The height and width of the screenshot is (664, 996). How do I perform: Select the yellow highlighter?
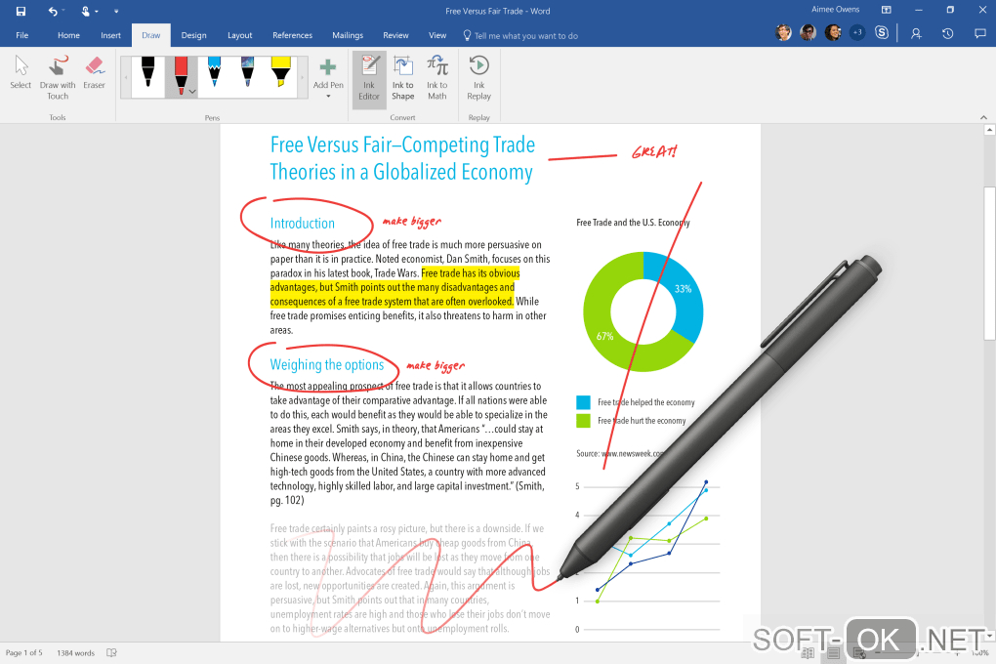coord(281,72)
